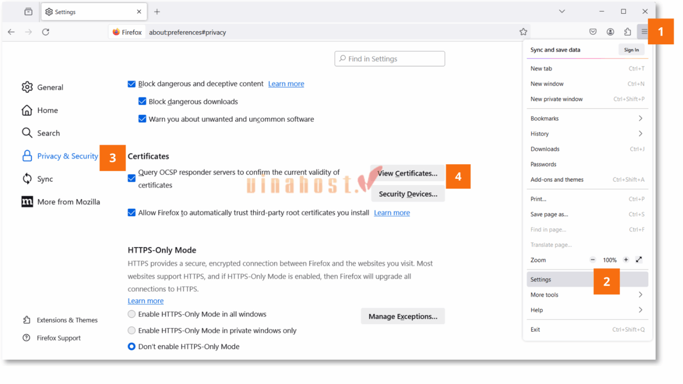The height and width of the screenshot is (384, 683).
Task: Select Enable HTTPS-Only Mode in all windows
Action: point(131,314)
